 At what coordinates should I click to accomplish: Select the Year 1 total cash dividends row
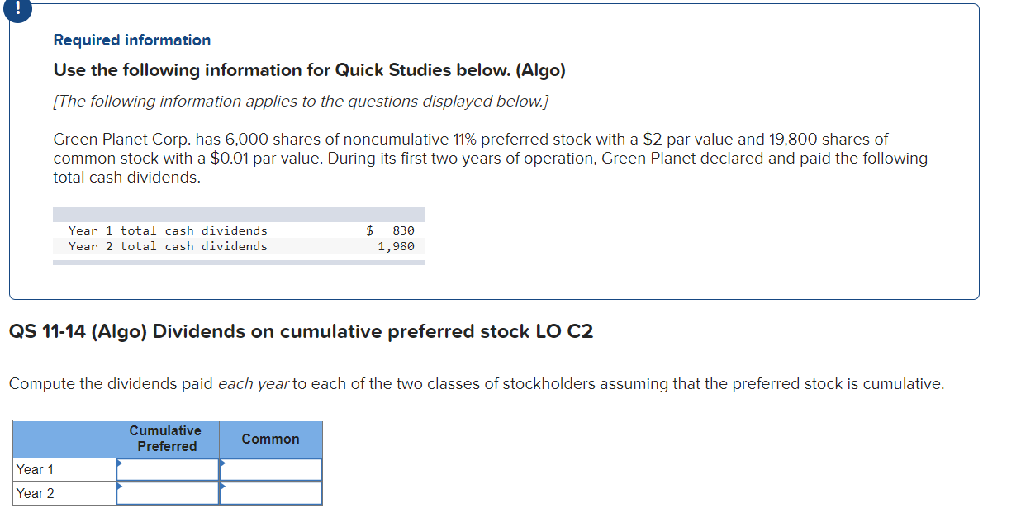(240, 230)
